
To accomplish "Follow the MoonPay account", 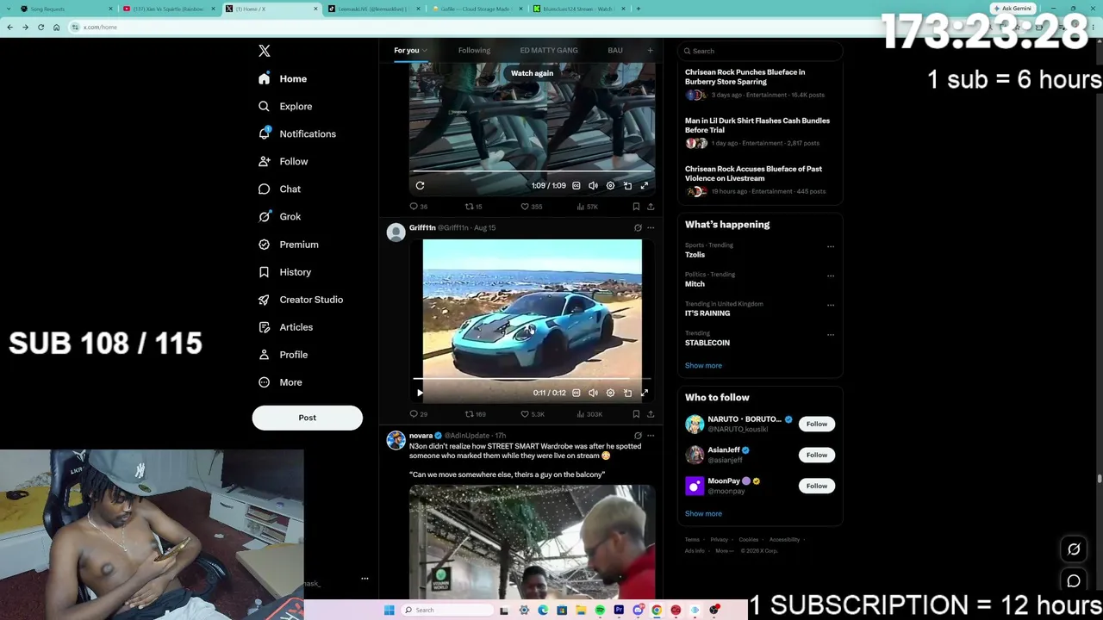I will [816, 486].
